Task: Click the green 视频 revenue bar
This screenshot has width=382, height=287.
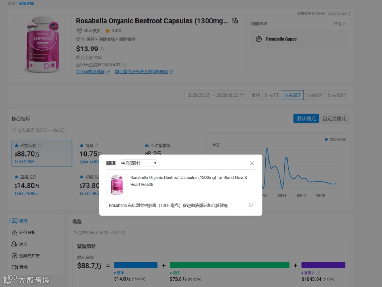Action: click(x=230, y=265)
